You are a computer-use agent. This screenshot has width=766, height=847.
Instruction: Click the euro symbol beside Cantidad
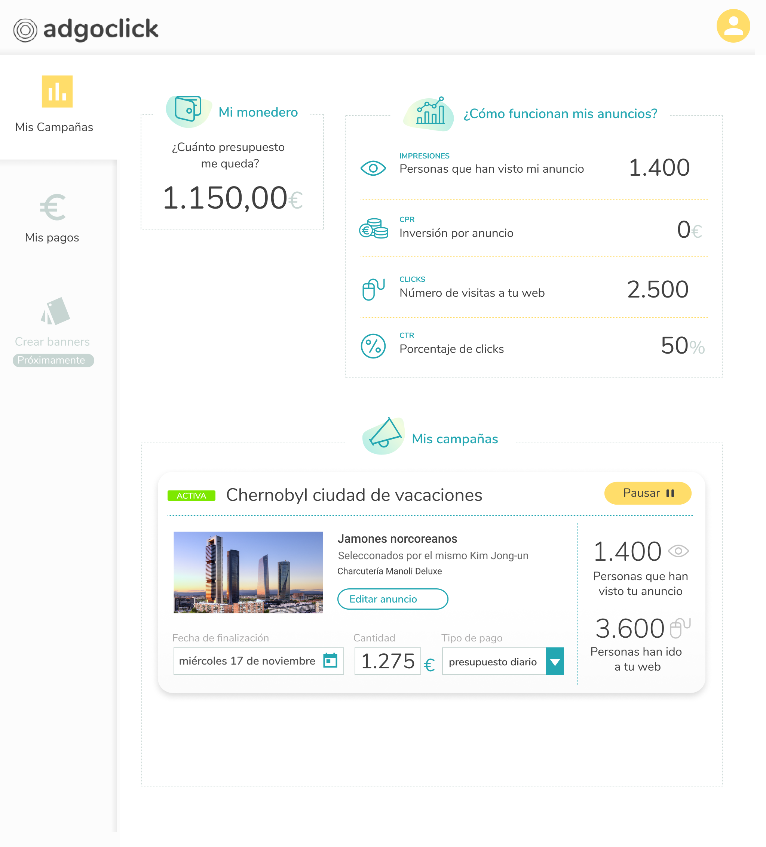429,665
